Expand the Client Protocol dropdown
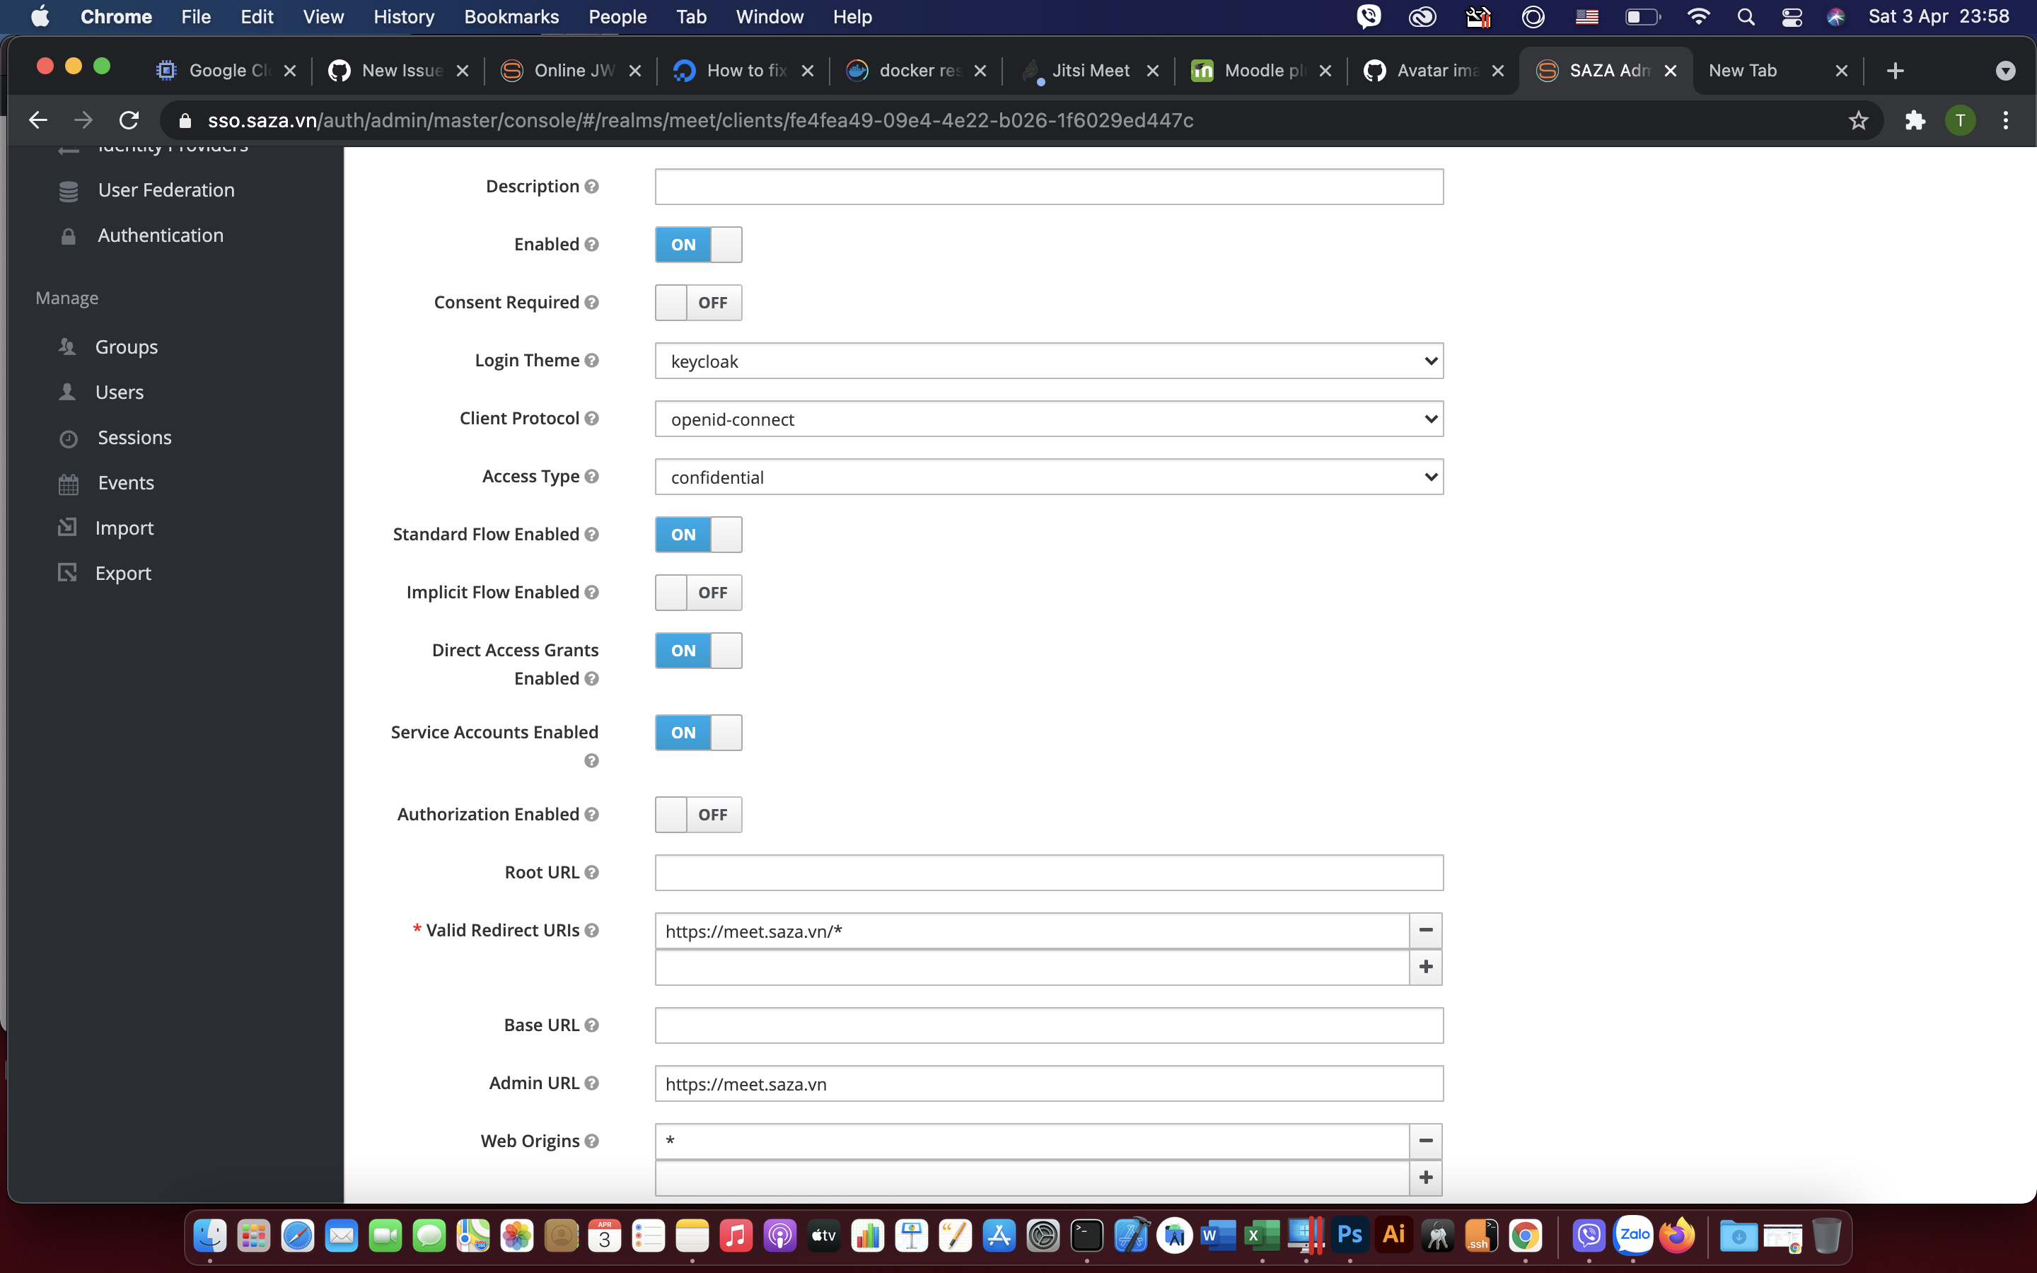The image size is (2037, 1273). (x=1048, y=419)
